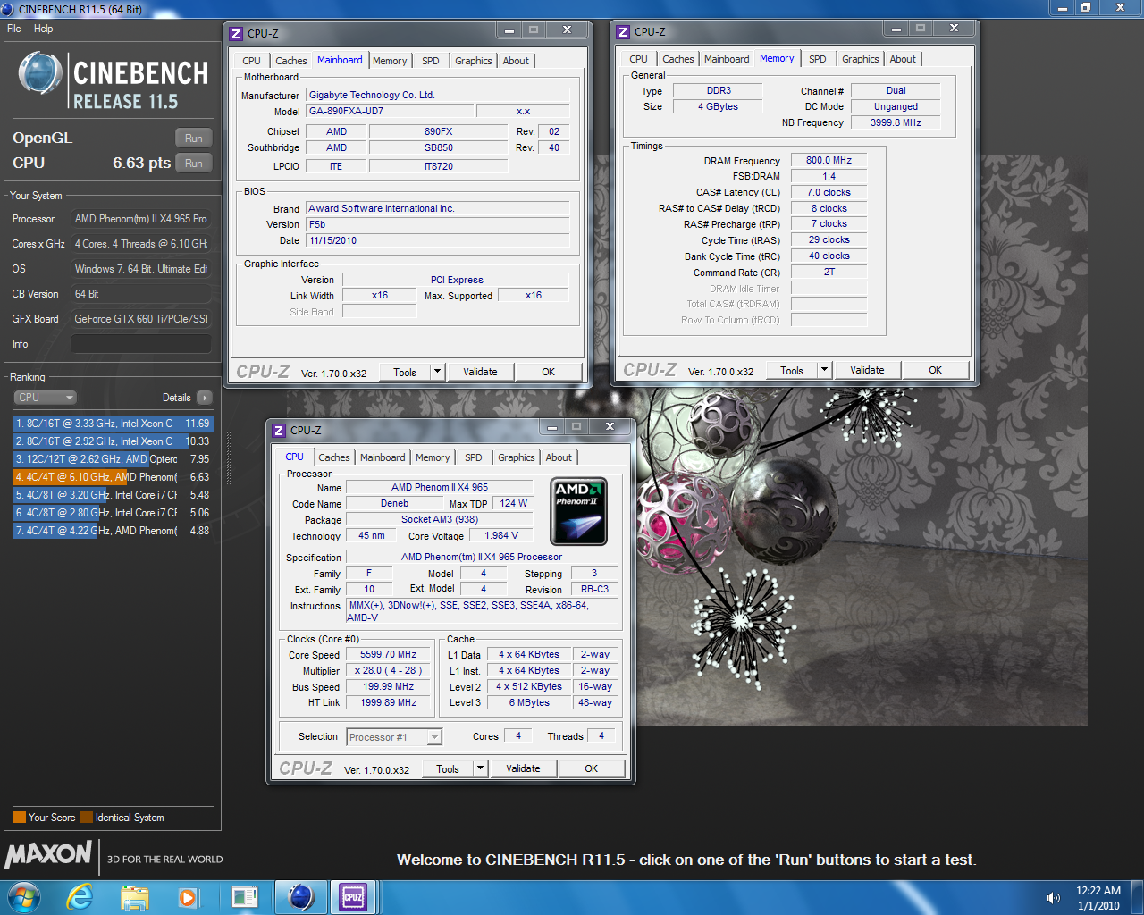The image size is (1144, 915).
Task: Switch to Cinebench taskbar button
Action: (301, 896)
